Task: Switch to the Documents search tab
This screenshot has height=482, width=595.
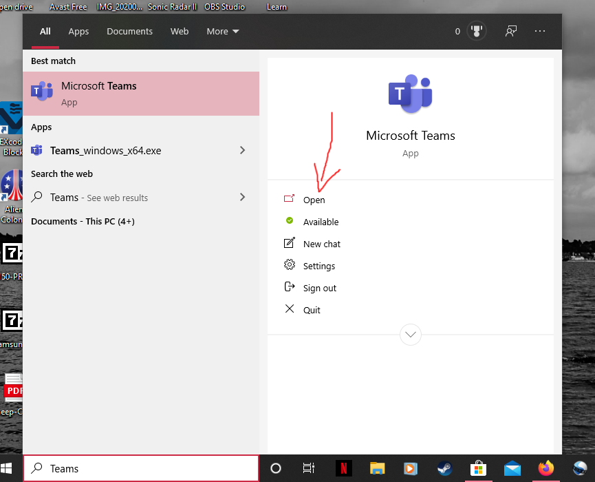Action: (129, 32)
